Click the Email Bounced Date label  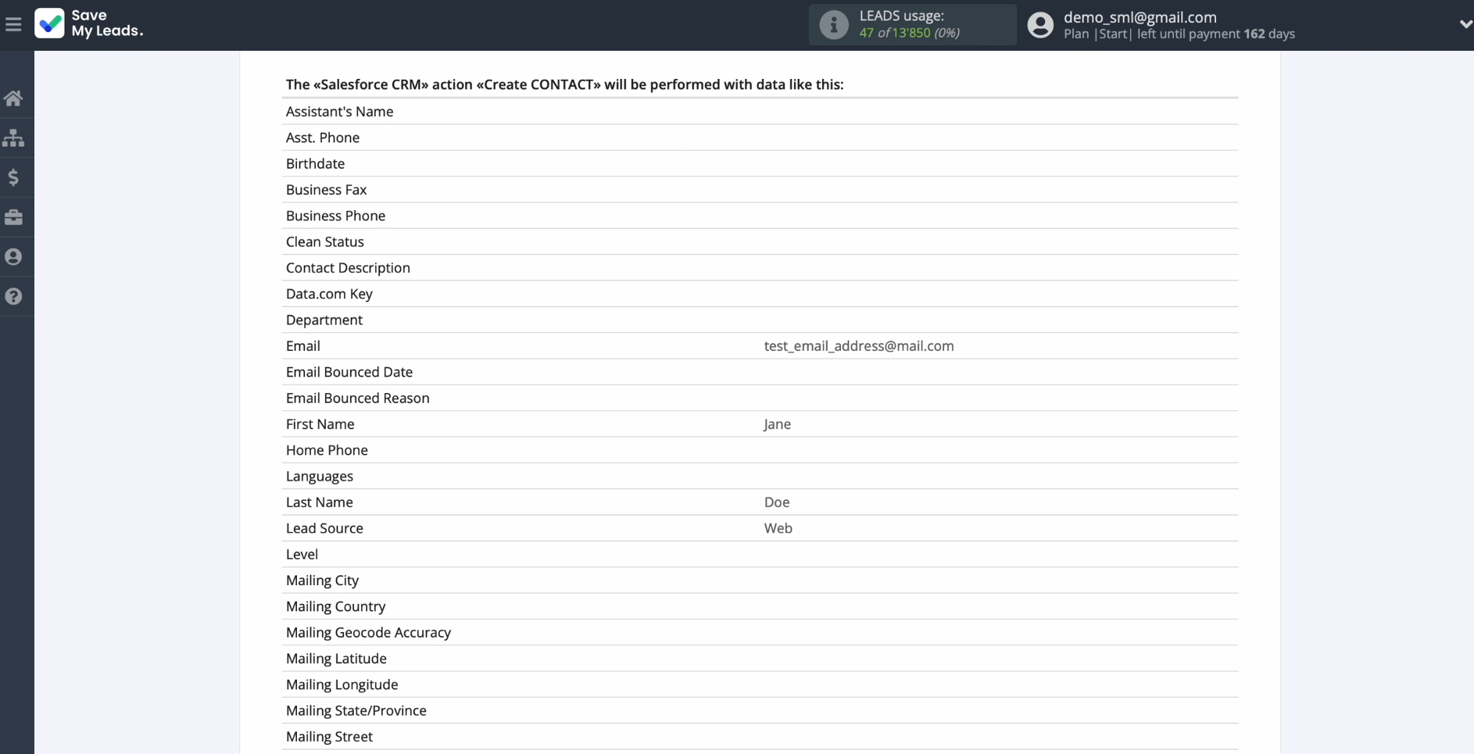[349, 372]
